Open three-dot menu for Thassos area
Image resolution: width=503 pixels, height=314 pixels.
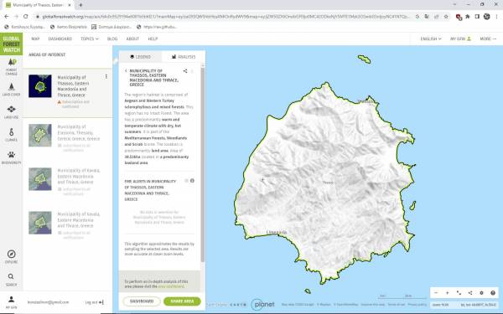pyautogui.click(x=106, y=76)
